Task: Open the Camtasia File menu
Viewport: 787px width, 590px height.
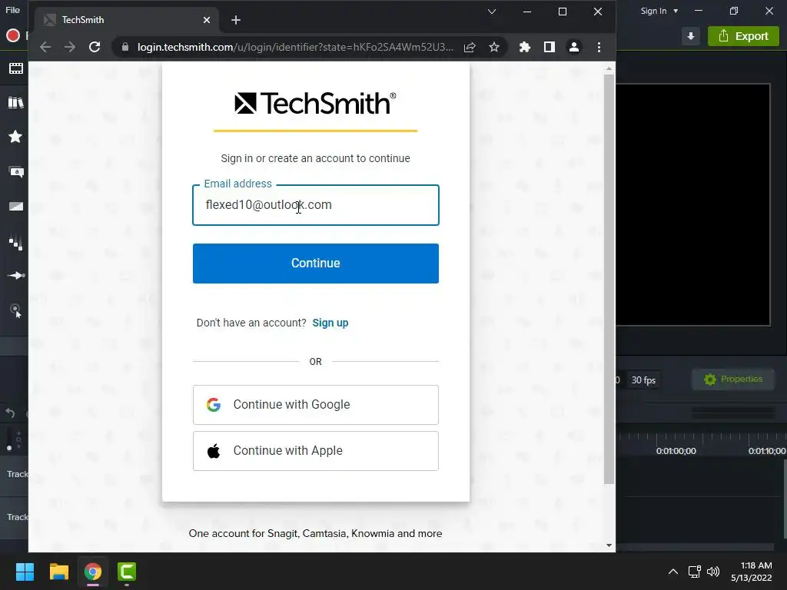Action: pos(12,10)
